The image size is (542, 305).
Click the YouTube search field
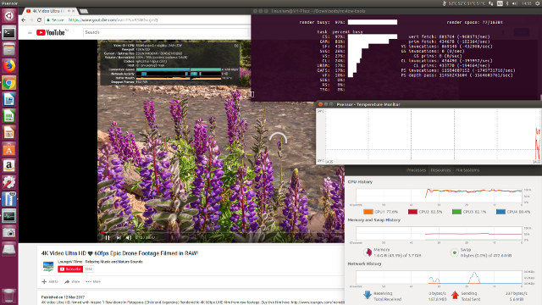pyautogui.click(x=166, y=32)
